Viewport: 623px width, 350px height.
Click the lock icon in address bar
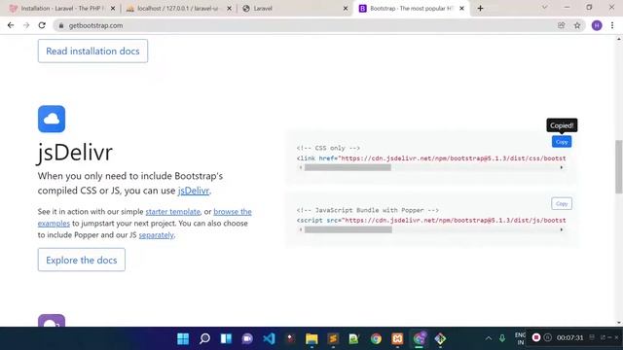tap(60, 25)
